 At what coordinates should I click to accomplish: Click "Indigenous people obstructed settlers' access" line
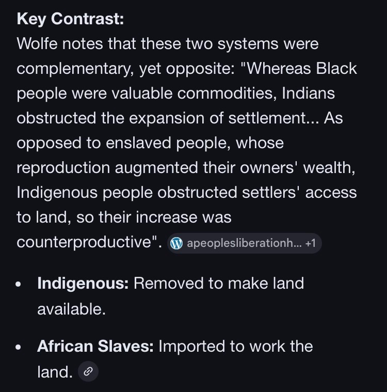pyautogui.click(x=186, y=193)
